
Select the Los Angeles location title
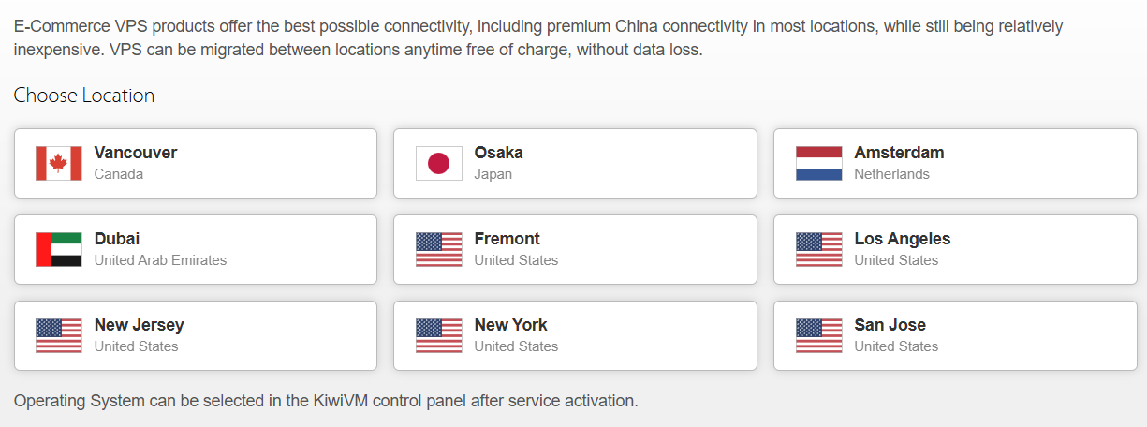point(902,239)
